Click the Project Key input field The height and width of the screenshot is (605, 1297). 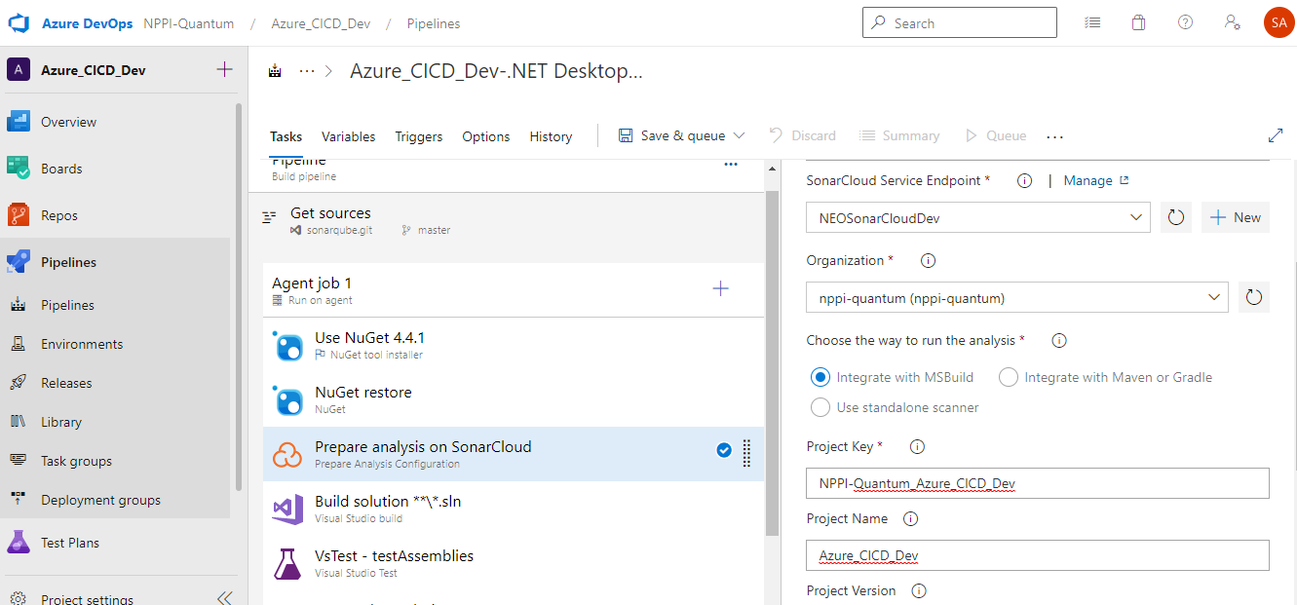[1038, 482]
